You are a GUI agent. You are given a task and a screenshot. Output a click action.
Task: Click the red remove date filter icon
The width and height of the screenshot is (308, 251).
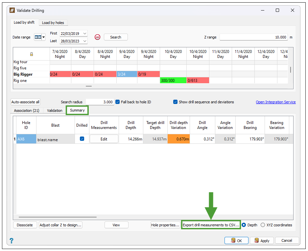(x=97, y=37)
